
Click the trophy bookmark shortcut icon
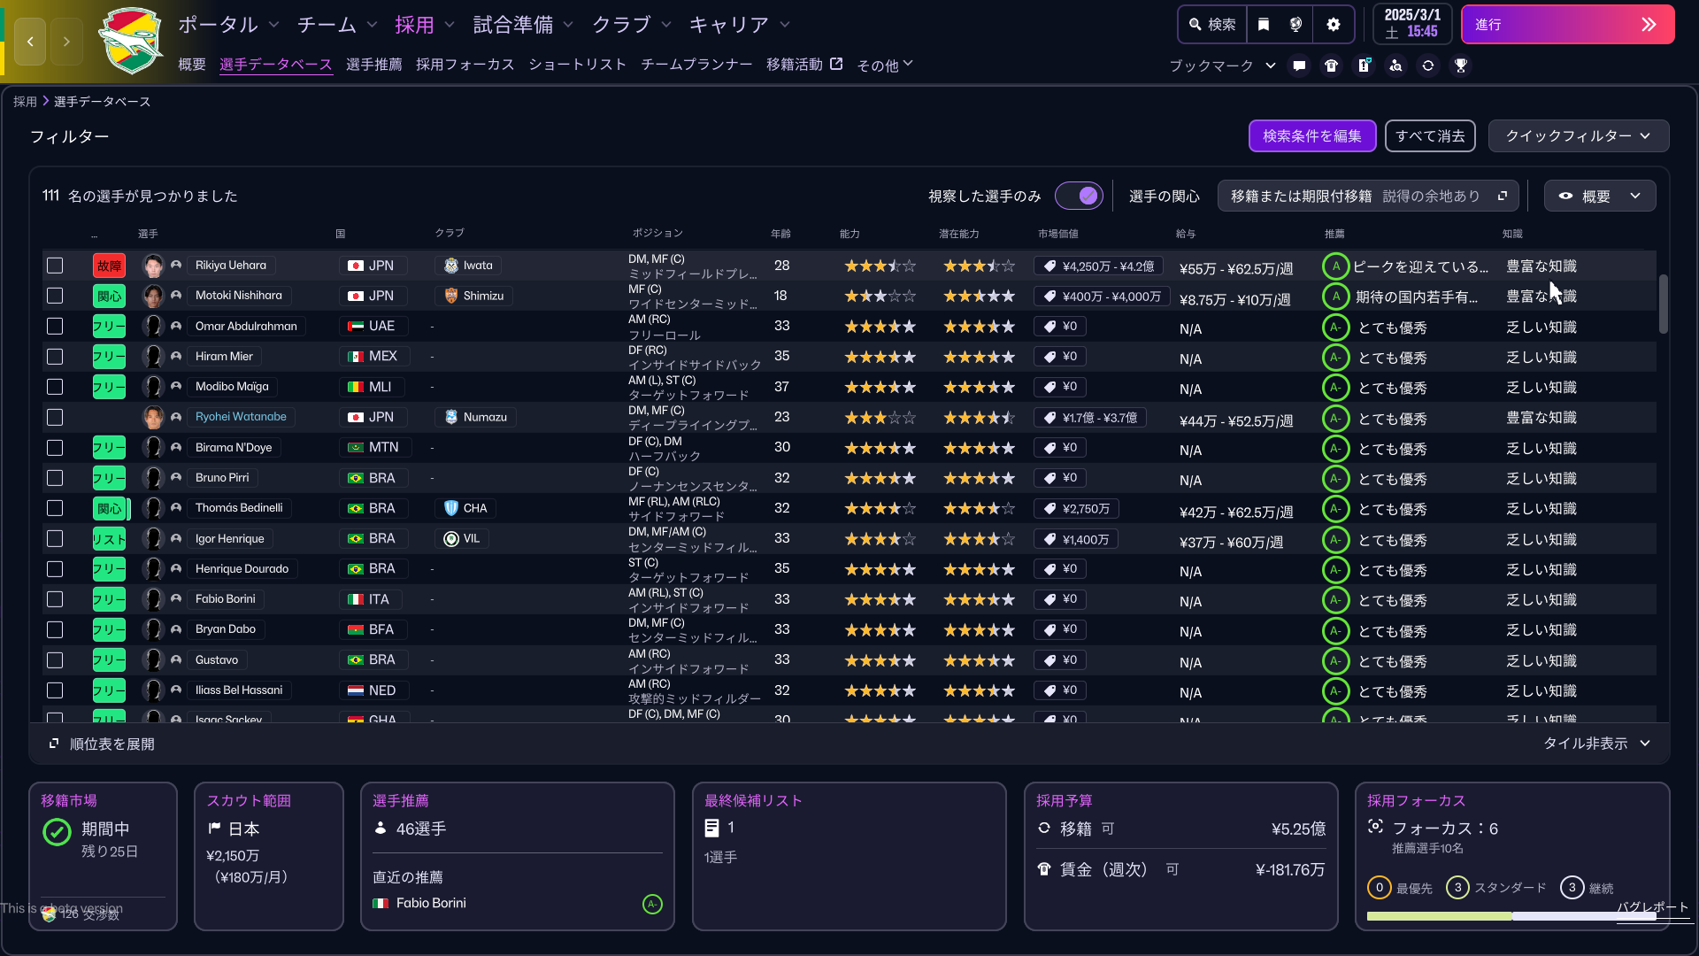[x=1461, y=66]
